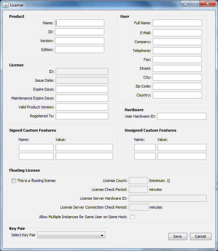Open the Select Key Pair dropdown

(71, 235)
